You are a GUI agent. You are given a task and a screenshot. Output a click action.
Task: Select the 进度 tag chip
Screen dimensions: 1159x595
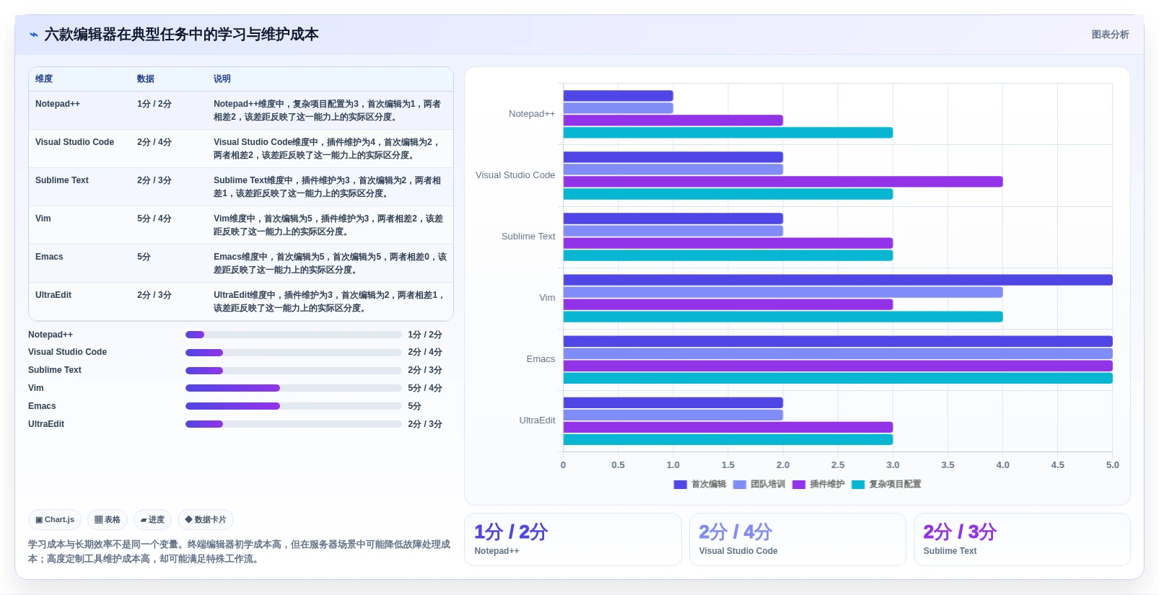[152, 519]
